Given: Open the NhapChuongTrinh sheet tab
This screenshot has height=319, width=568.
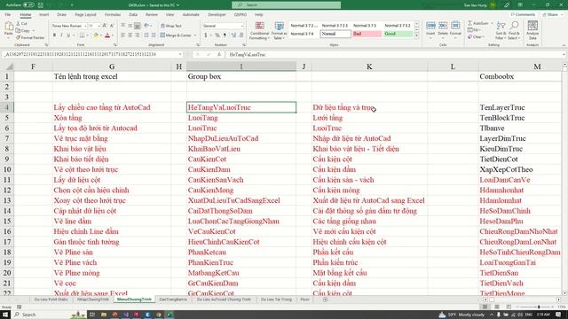Looking at the screenshot, I should click(x=93, y=300).
